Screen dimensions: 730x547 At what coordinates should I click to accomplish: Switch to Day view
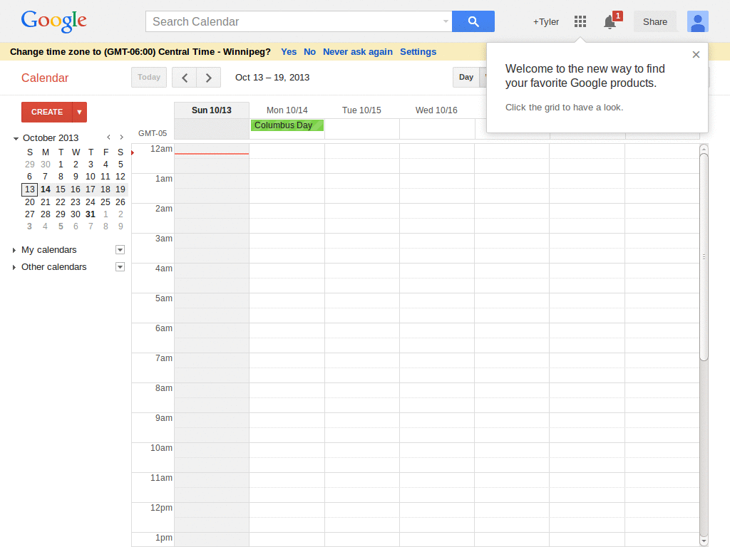pyautogui.click(x=466, y=77)
